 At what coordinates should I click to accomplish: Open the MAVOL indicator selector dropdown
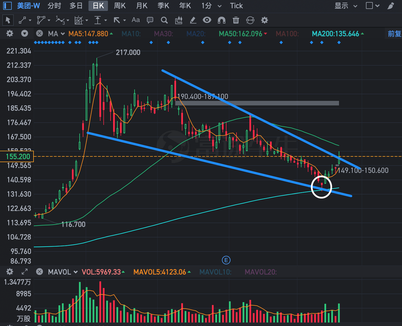(63, 272)
